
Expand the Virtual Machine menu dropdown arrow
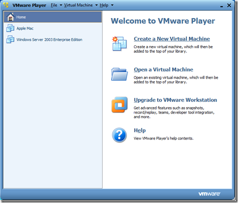[x=96, y=5]
